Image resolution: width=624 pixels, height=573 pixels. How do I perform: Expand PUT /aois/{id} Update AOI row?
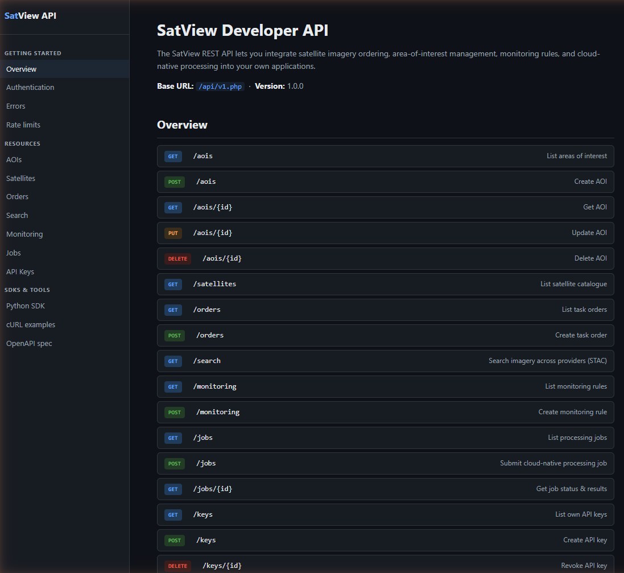tap(385, 233)
